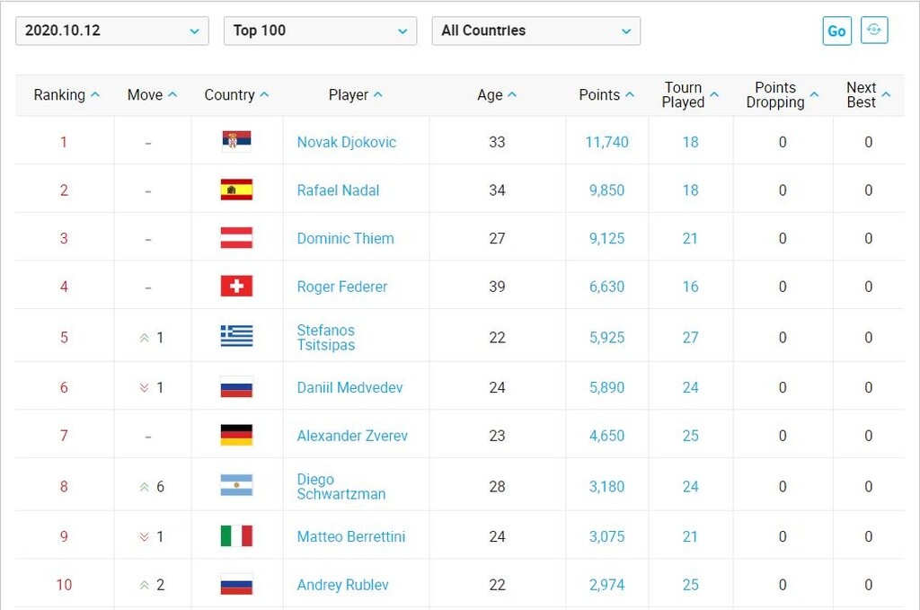Open the All Countries filter dropdown
The image size is (920, 610).
[x=536, y=31]
